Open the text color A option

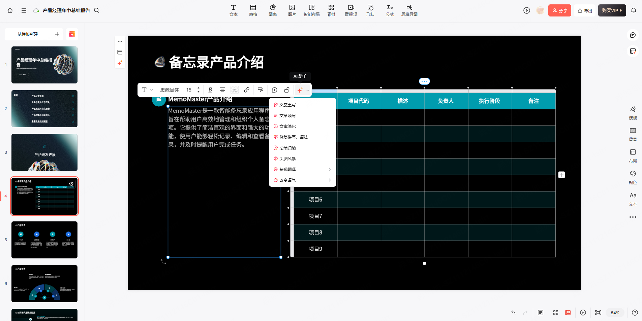(x=235, y=90)
